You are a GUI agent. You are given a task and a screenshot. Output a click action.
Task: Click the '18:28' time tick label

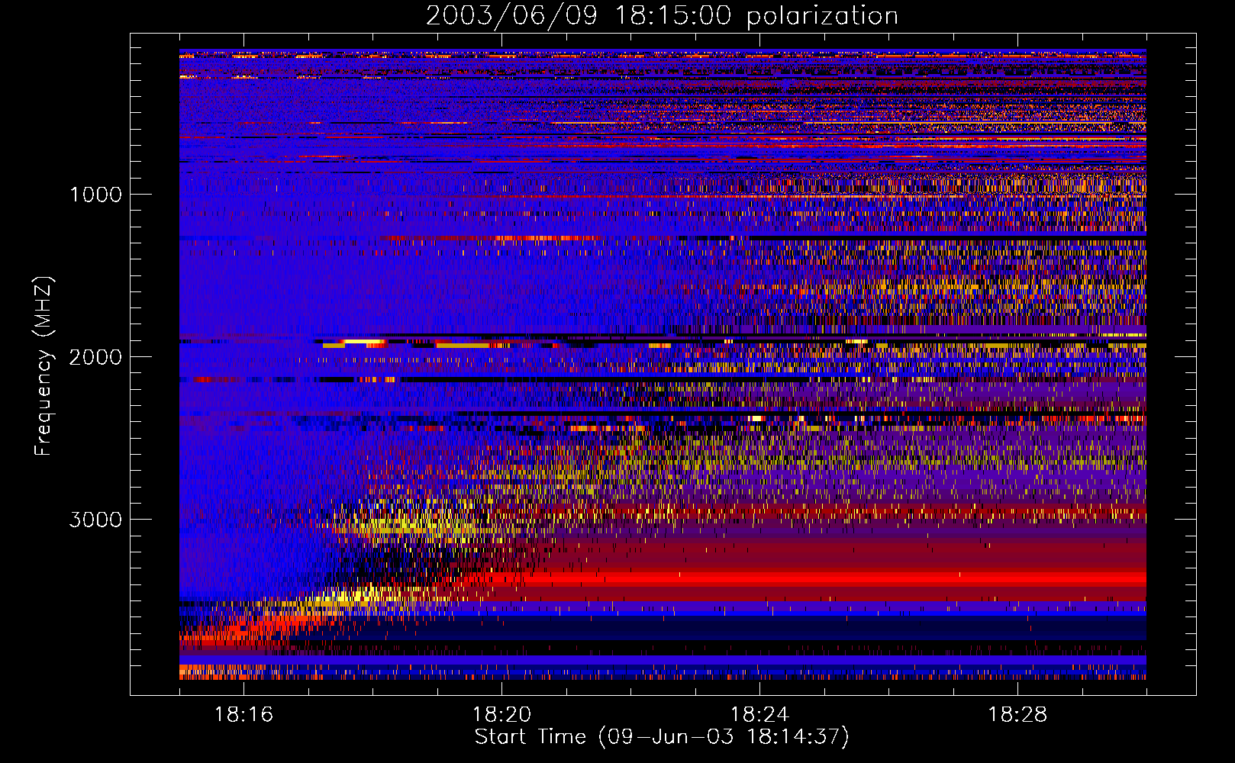[1017, 715]
